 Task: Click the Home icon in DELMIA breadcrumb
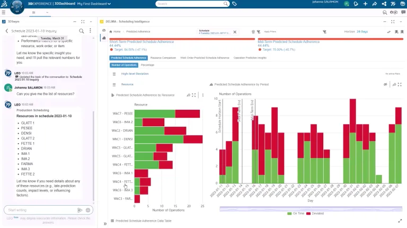point(111,32)
